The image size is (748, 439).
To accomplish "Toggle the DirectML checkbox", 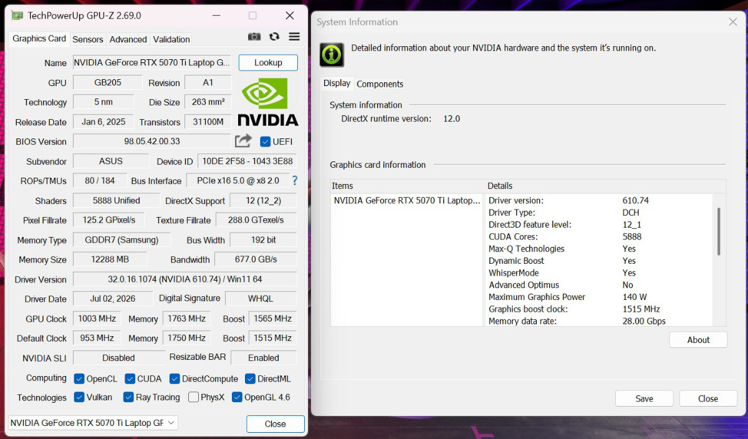I will tap(250, 379).
